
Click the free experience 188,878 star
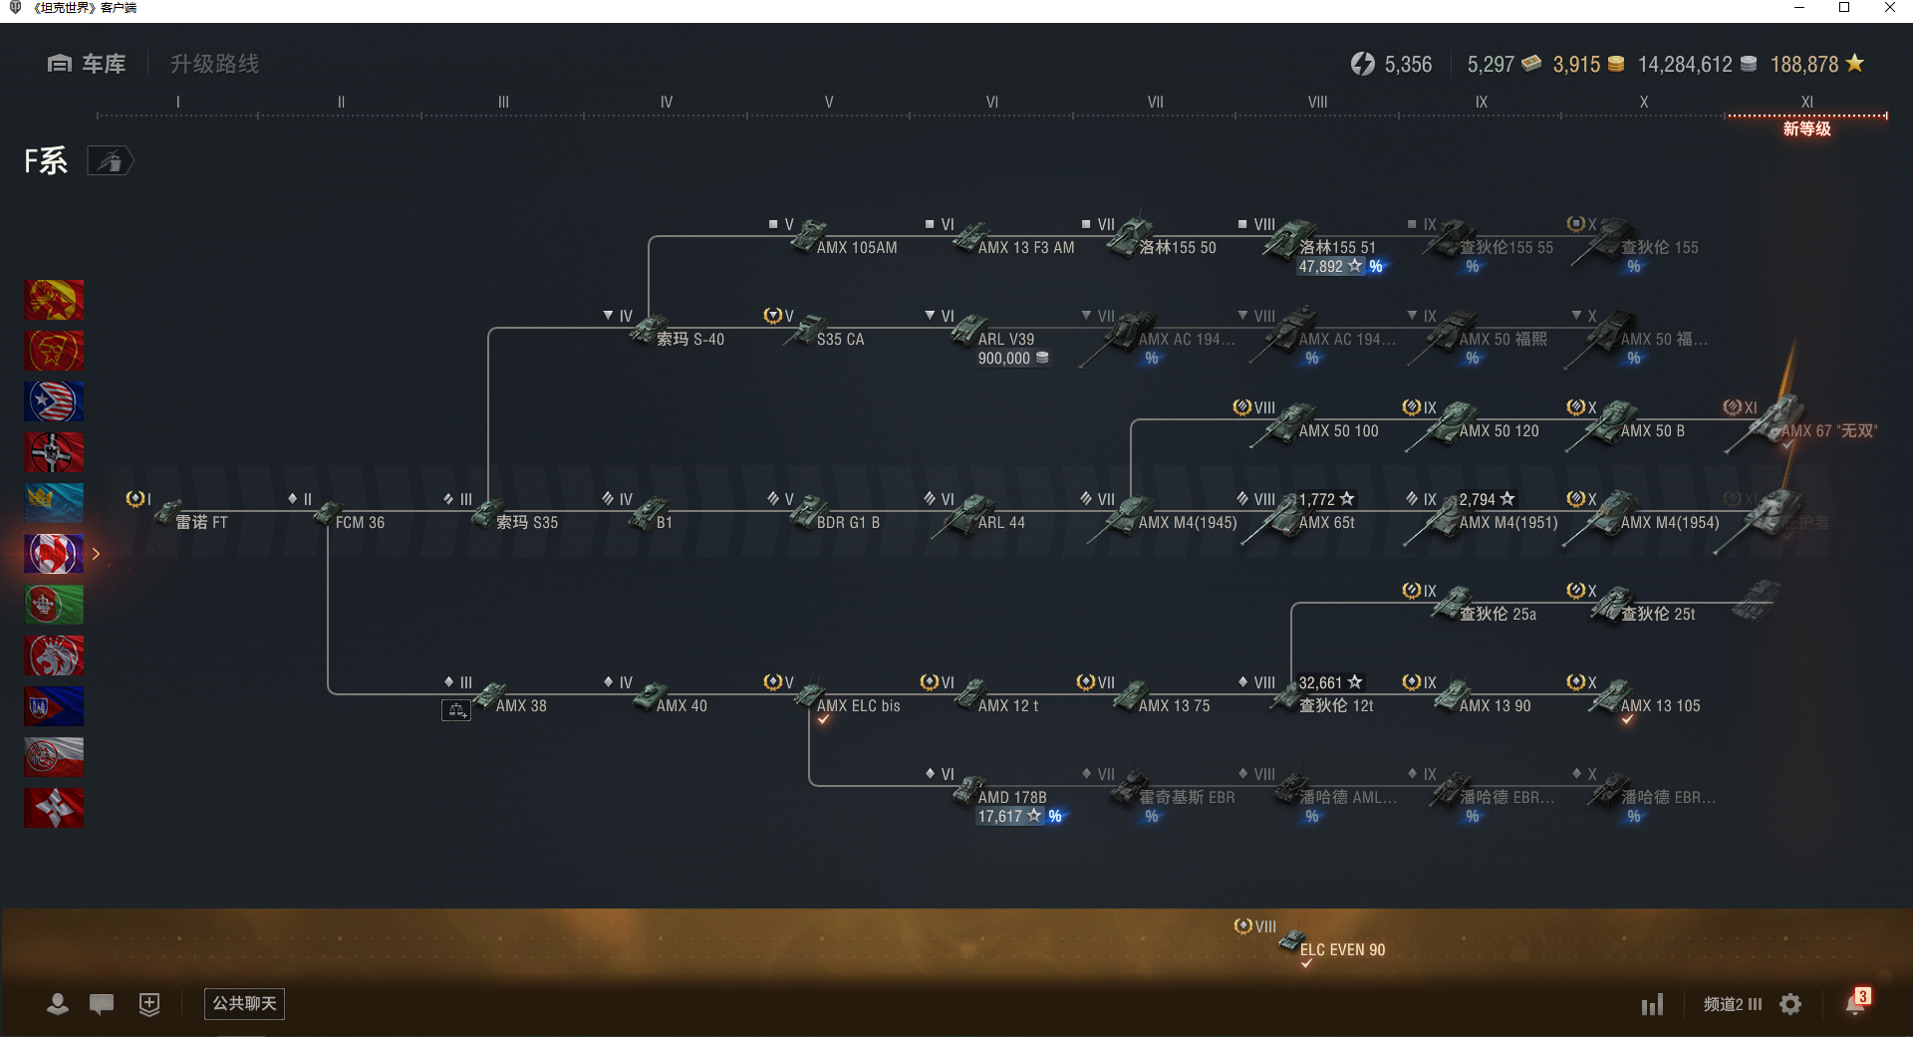coord(1817,65)
